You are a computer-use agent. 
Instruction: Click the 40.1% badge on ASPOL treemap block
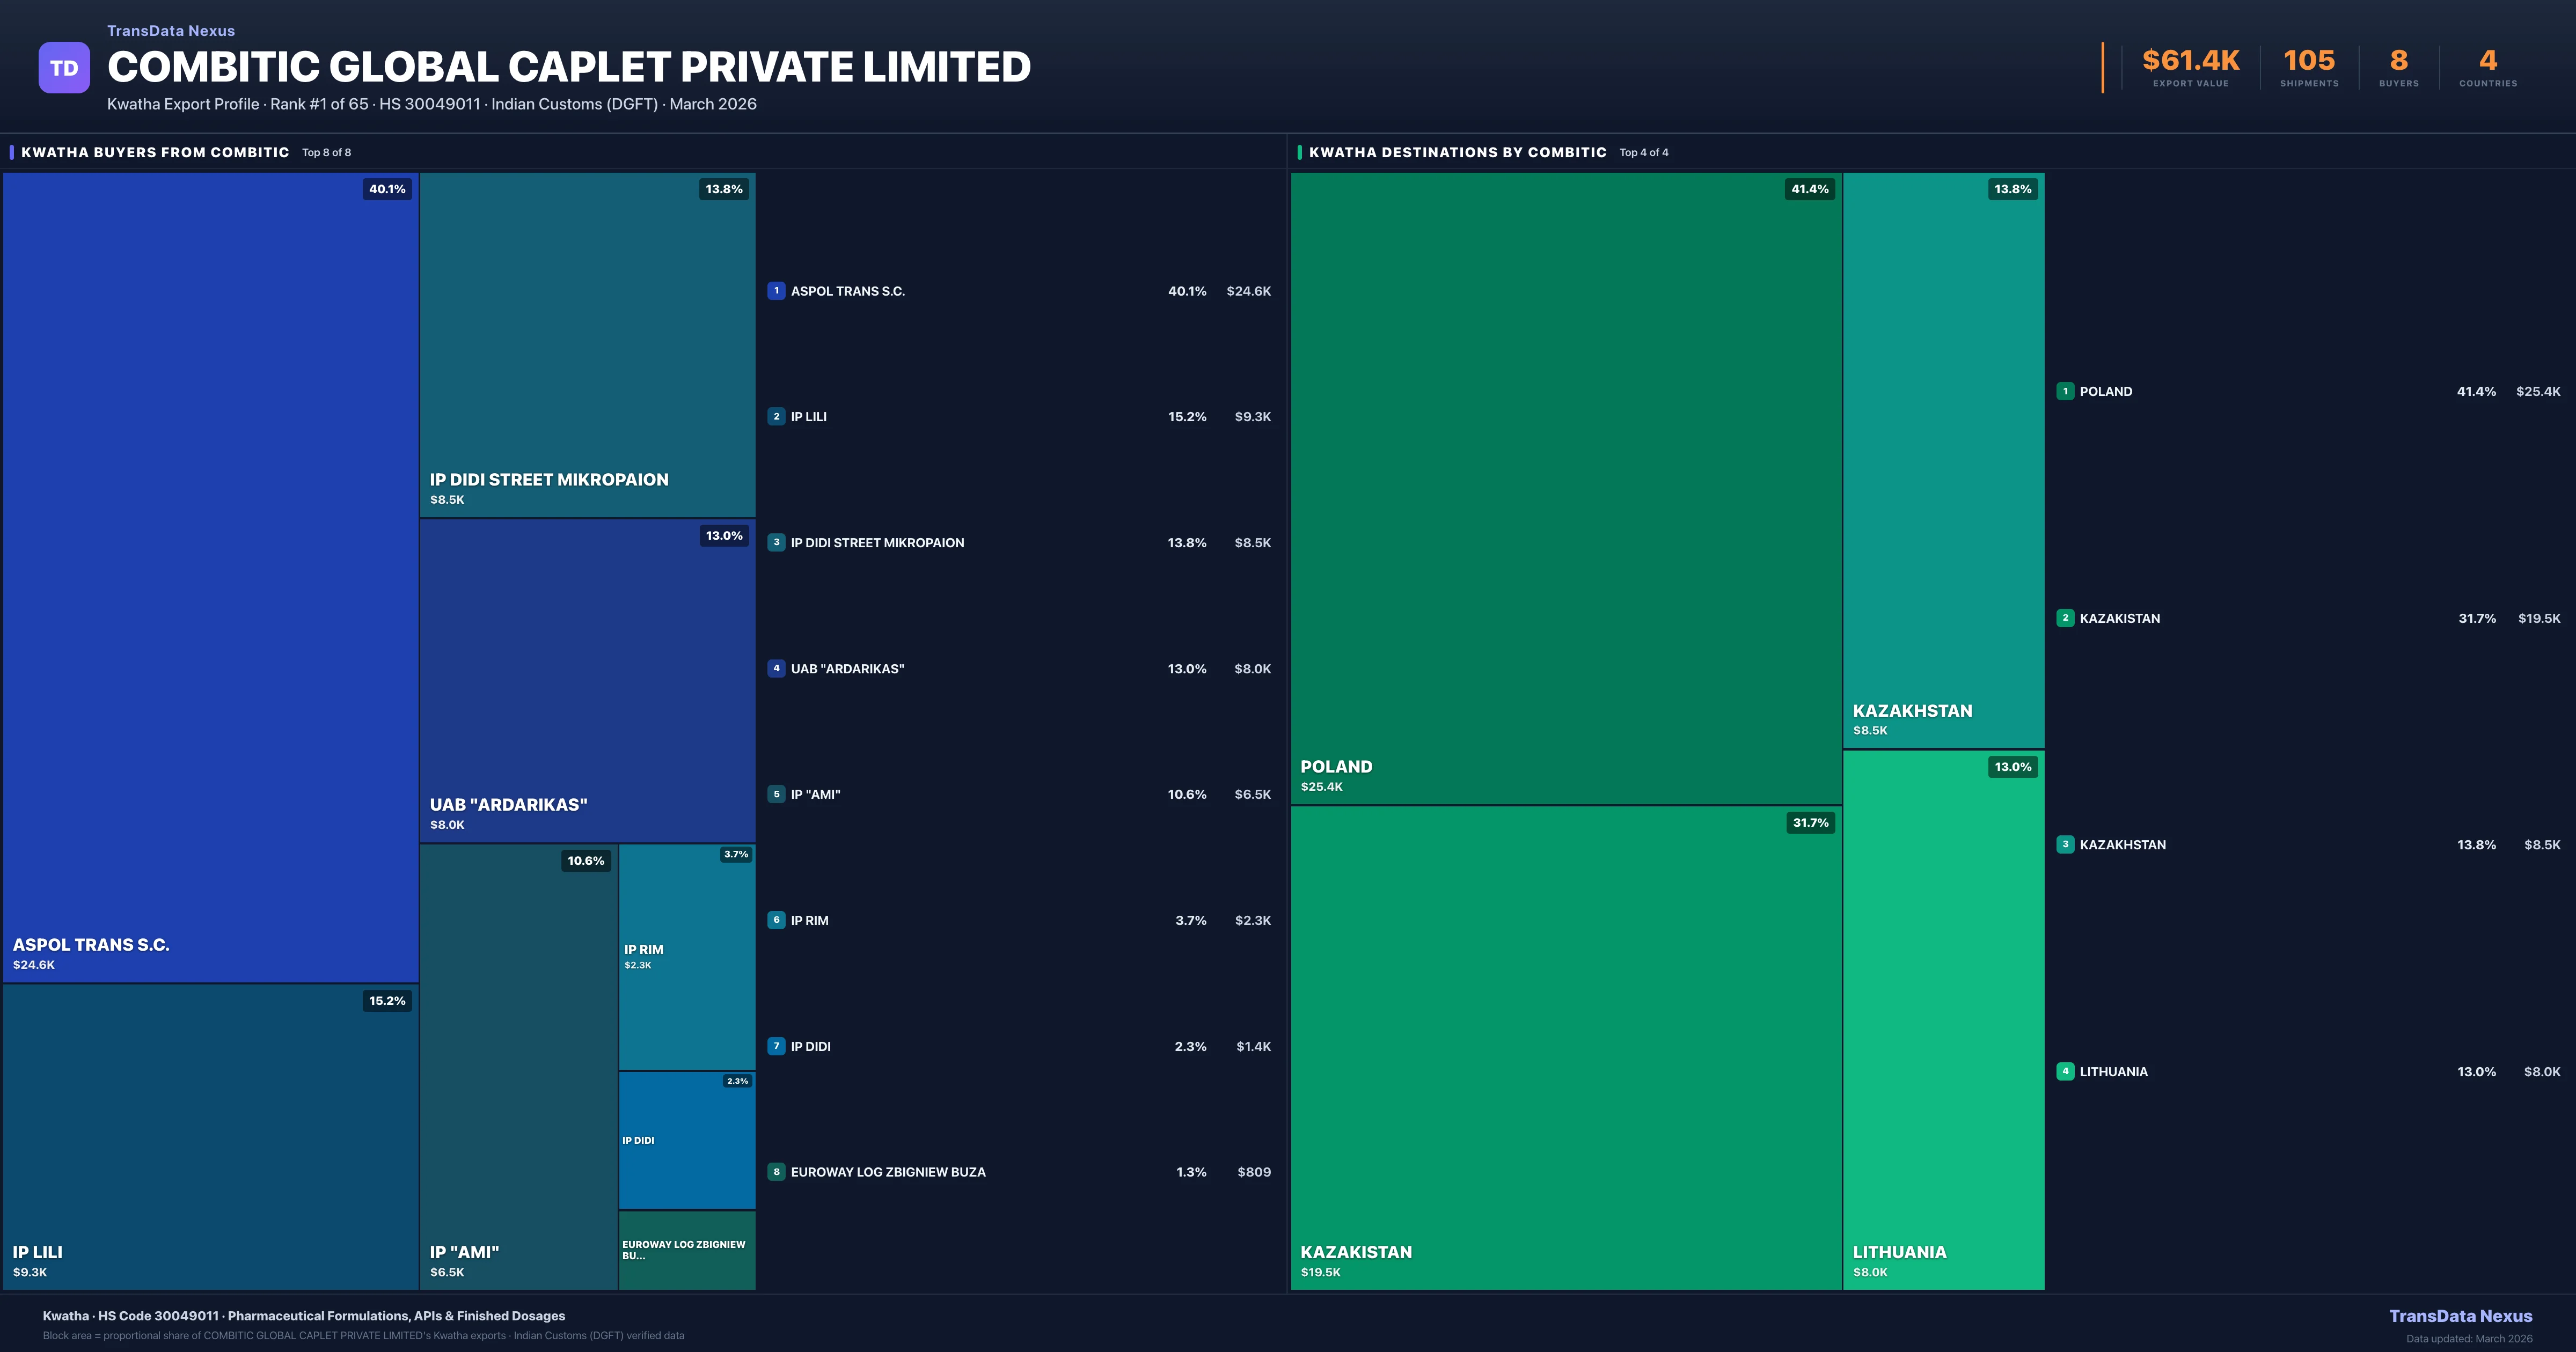pyautogui.click(x=387, y=189)
